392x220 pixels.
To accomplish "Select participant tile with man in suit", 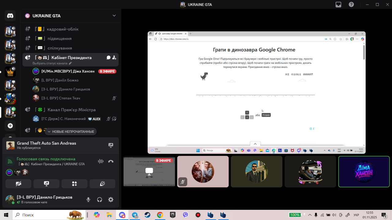I will coord(257,172).
